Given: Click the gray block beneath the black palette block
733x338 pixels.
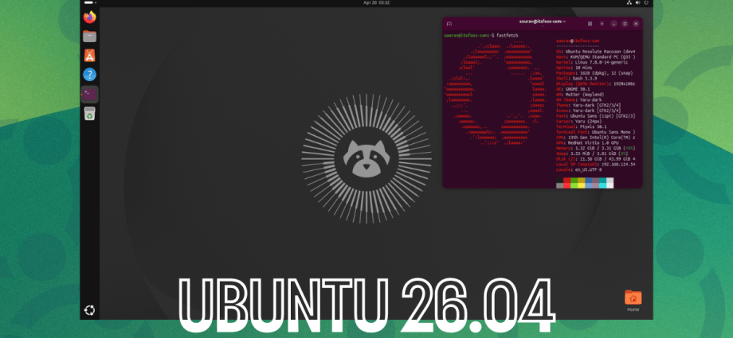Looking at the screenshot, I should click(x=559, y=185).
